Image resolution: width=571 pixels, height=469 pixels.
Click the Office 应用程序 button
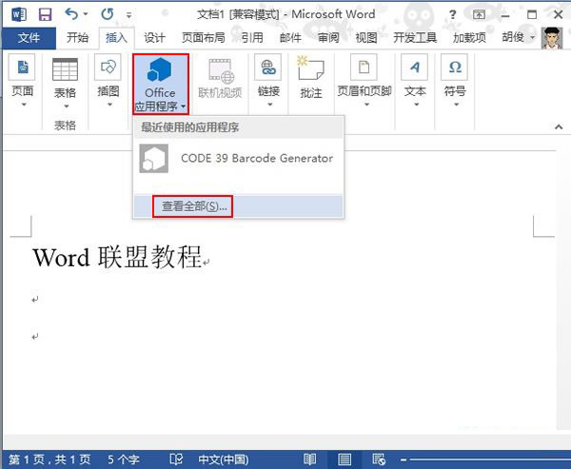point(161,84)
